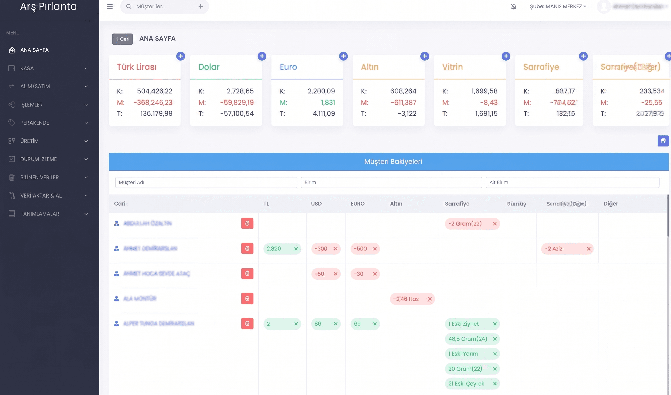671x395 pixels.
Task: Click the İŞLEMLER coins icon
Action: click(11, 105)
